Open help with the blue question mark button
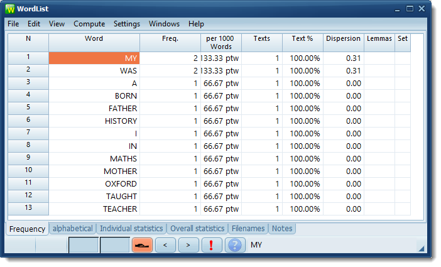The image size is (441, 267). 234,245
